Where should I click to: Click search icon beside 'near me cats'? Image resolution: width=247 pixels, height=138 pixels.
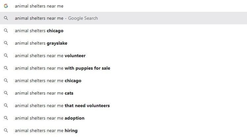(6, 93)
